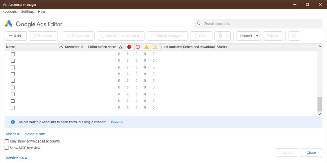
Task: Toggle the Name column sort arrow
Action: 61,47
